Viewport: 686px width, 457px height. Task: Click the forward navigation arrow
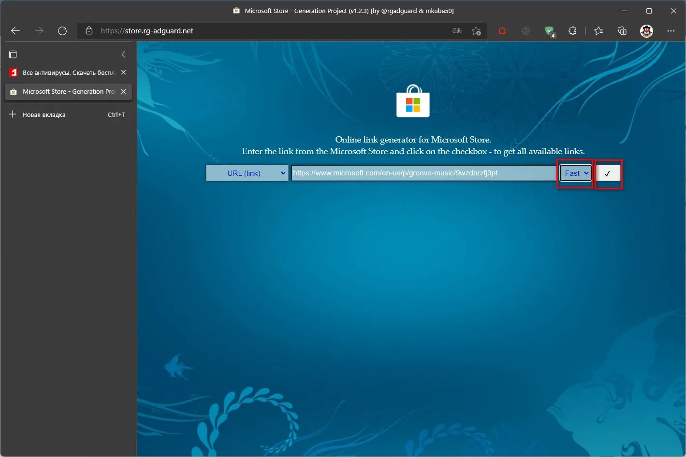(x=39, y=31)
